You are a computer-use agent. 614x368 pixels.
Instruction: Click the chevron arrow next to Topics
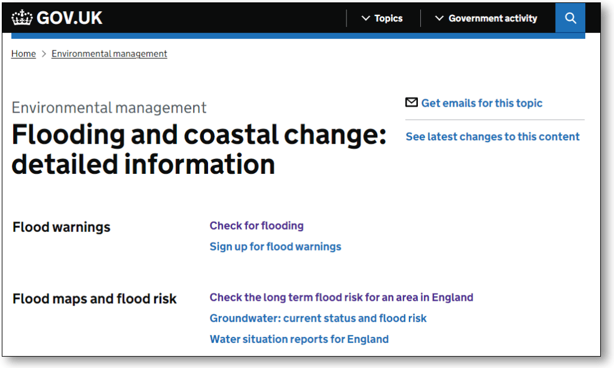(366, 19)
